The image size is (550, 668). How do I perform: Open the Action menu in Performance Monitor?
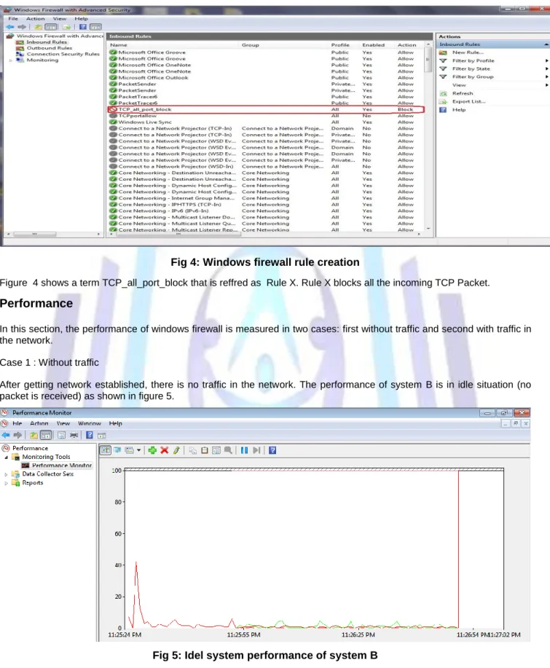pyautogui.click(x=39, y=423)
